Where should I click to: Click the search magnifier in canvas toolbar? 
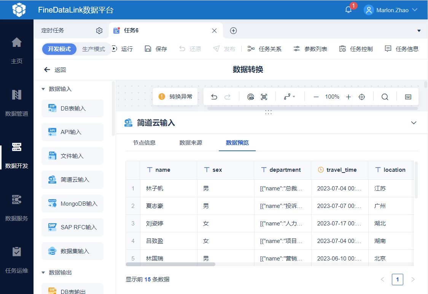(385, 97)
